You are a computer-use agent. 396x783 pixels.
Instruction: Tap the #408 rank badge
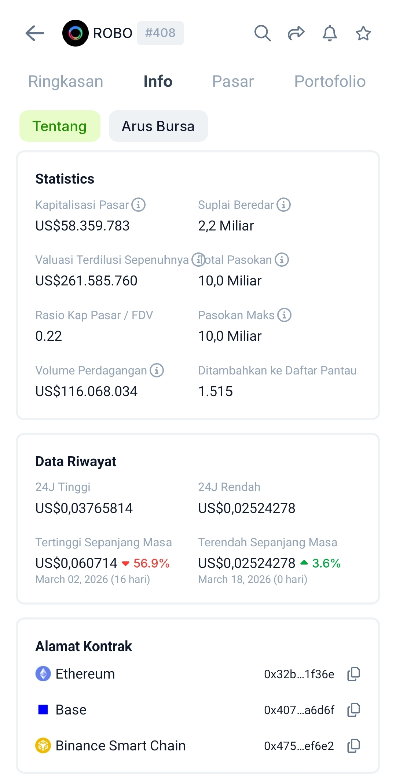(160, 33)
